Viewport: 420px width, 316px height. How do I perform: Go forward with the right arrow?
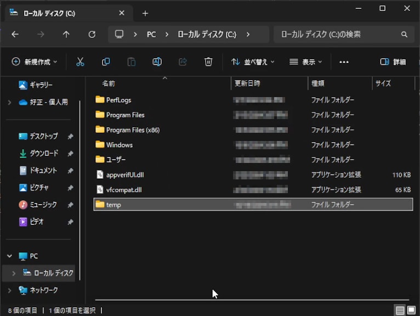[x=41, y=35]
